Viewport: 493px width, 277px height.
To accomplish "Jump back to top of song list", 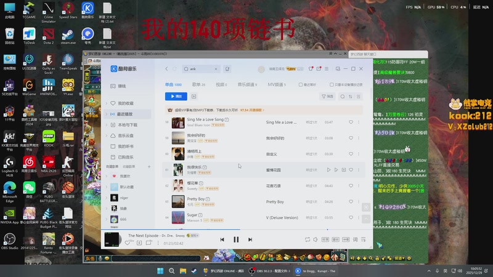I will [x=366, y=219].
